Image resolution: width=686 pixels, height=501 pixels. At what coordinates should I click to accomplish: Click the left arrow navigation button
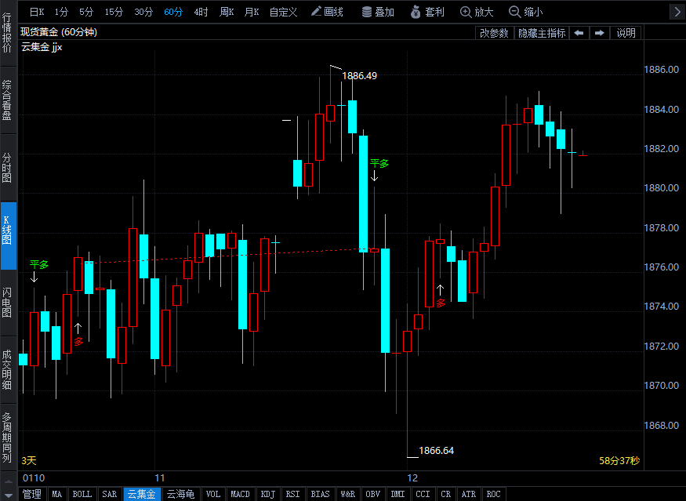pos(579,33)
